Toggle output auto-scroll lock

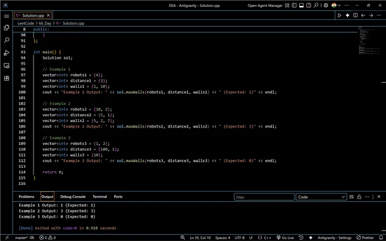point(359,197)
